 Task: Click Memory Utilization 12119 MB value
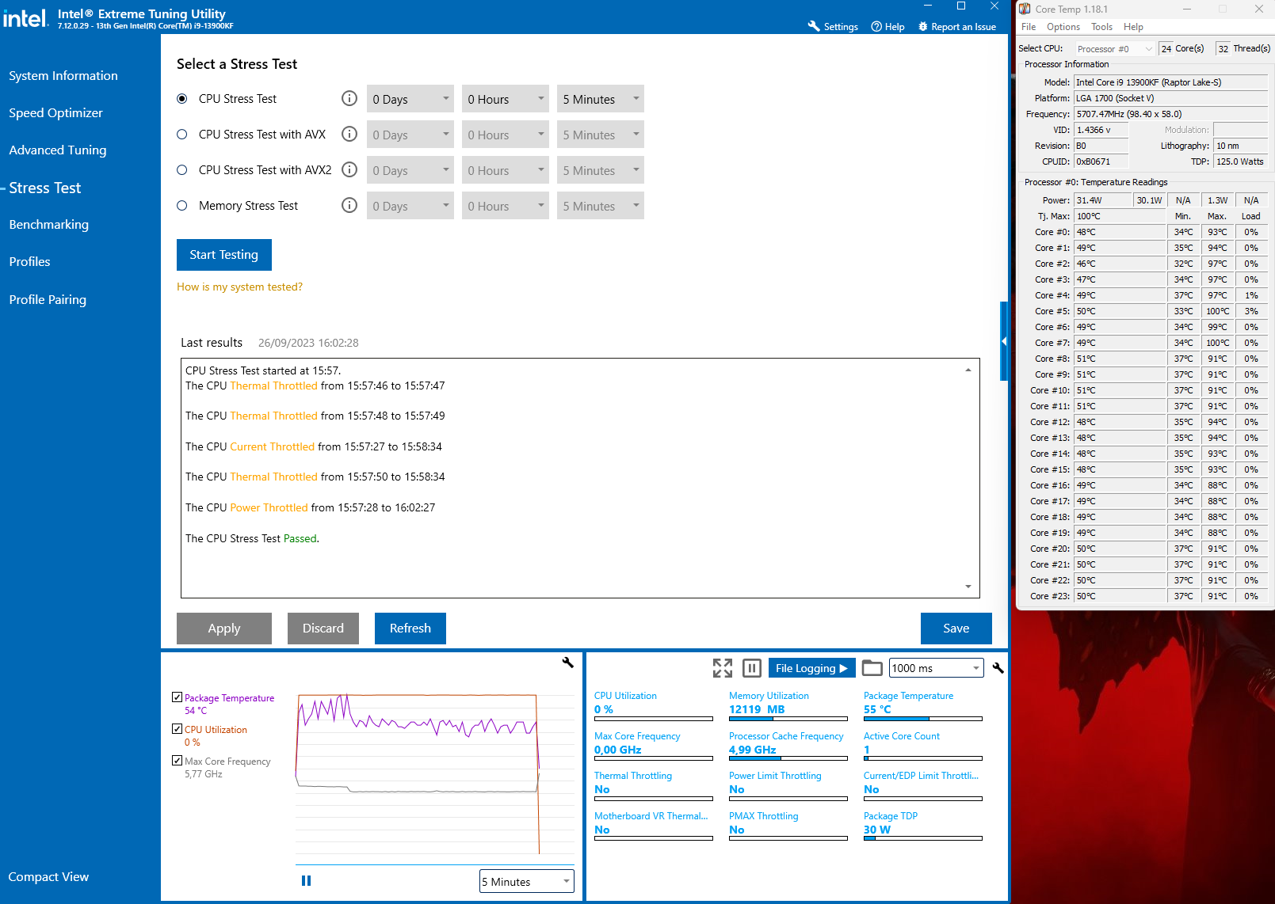click(757, 709)
